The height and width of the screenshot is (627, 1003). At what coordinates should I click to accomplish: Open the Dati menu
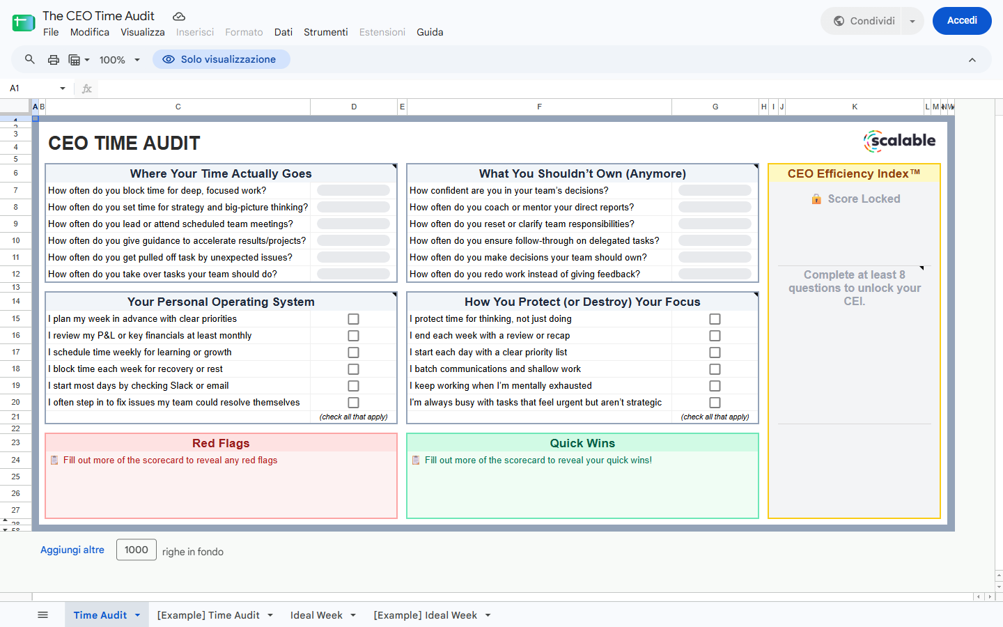pyautogui.click(x=283, y=32)
